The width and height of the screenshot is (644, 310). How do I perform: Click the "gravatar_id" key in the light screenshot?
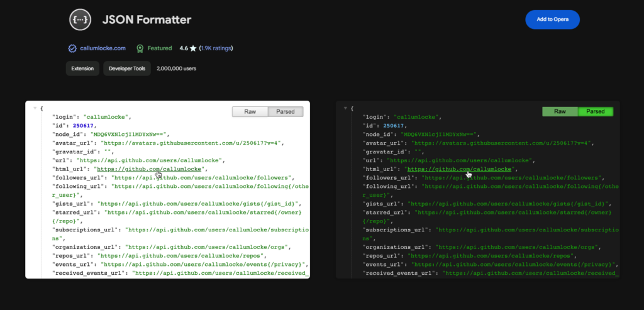point(74,152)
